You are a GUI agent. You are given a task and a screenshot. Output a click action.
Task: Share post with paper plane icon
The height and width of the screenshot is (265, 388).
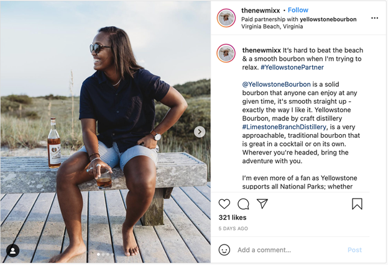(262, 204)
